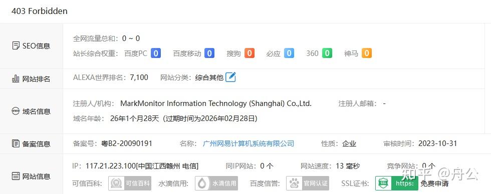Click the green SSL https badge

coord(397,183)
